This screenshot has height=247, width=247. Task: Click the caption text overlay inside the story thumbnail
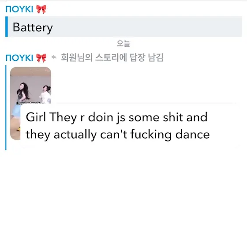tap(30, 103)
